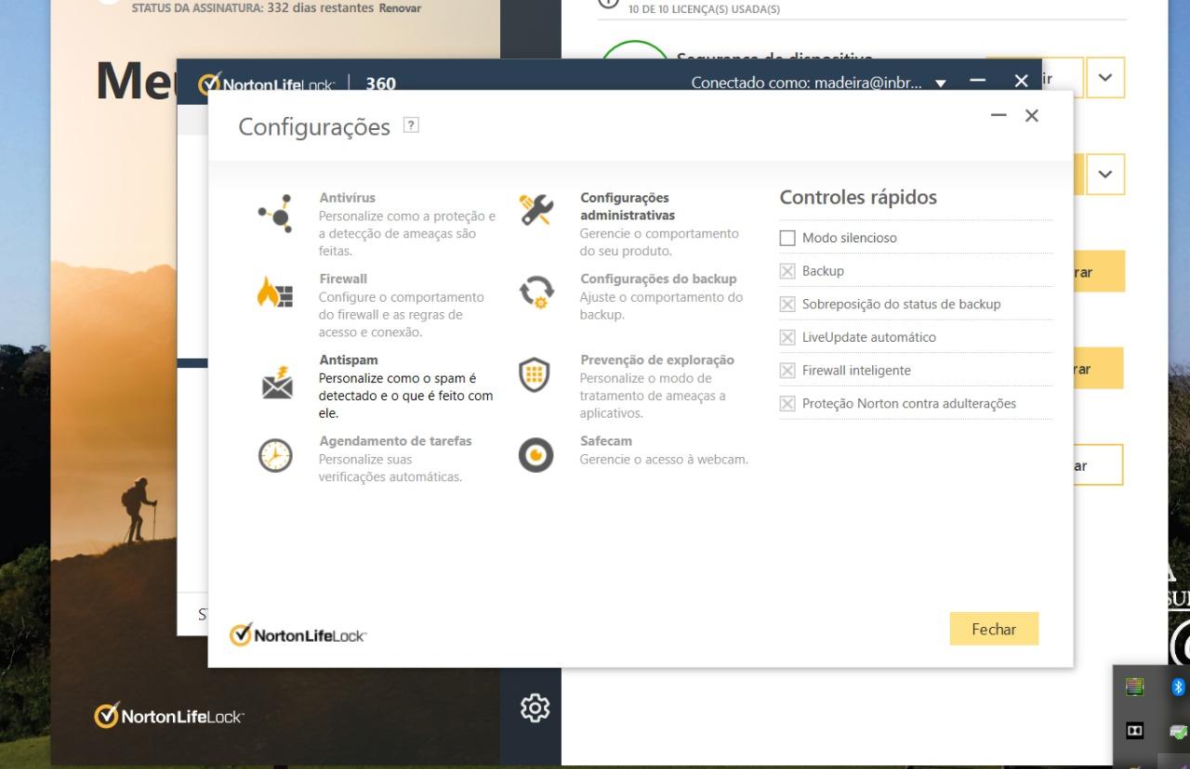
Task: Expand the second chevron dropdown in My Norton
Action: [x=1104, y=174]
